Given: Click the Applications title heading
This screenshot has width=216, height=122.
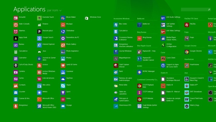Looking at the screenshot, I should [x=29, y=9].
